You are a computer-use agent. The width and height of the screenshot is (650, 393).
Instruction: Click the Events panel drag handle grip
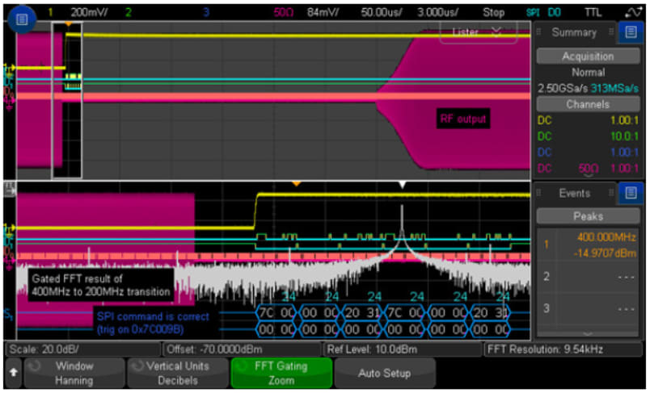(539, 193)
